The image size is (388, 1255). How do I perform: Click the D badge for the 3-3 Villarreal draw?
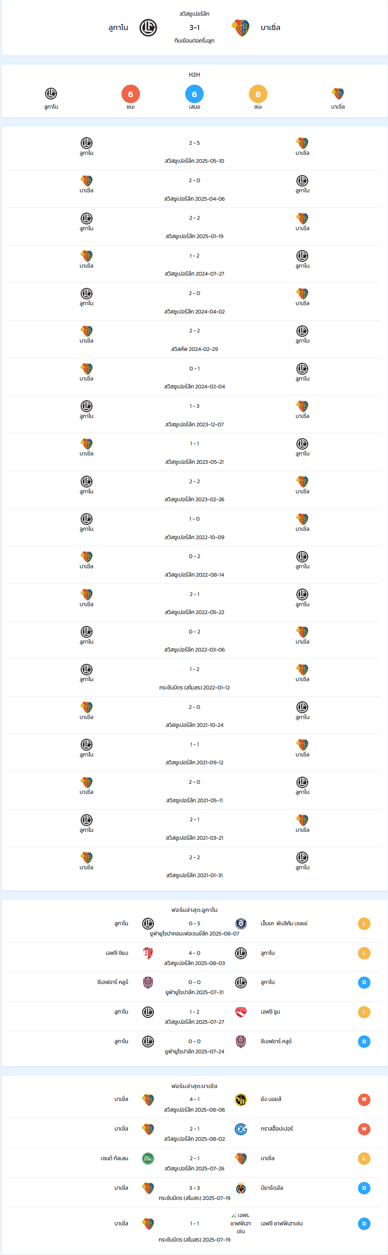[364, 1188]
